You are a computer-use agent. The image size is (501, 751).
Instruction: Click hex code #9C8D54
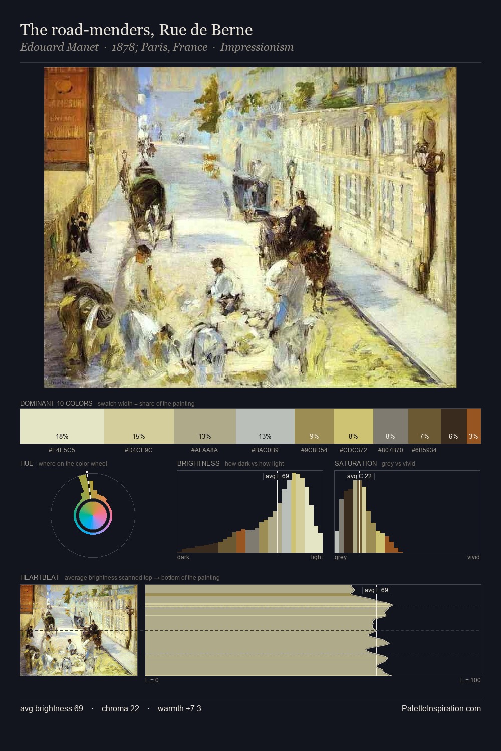pos(314,450)
